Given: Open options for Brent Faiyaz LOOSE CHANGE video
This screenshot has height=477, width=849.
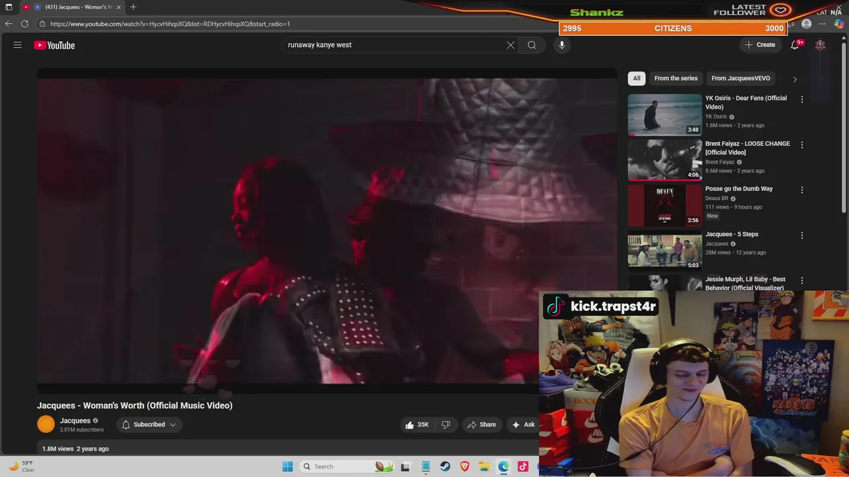Looking at the screenshot, I should pyautogui.click(x=802, y=144).
